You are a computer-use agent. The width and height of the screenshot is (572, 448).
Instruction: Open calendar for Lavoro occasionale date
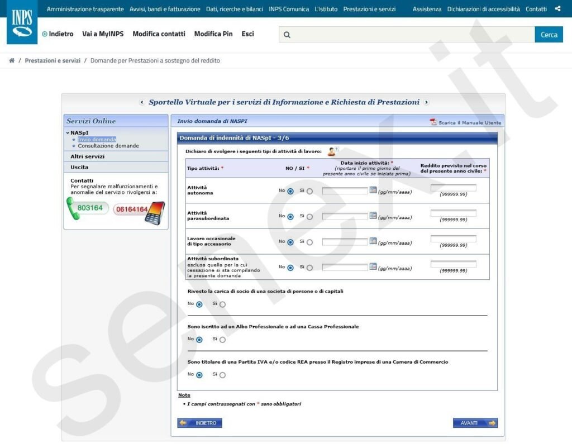click(x=373, y=241)
